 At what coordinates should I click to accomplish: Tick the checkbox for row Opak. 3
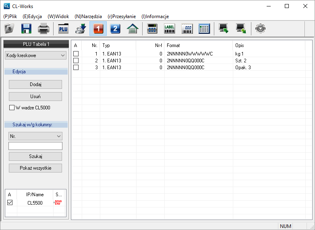point(76,68)
